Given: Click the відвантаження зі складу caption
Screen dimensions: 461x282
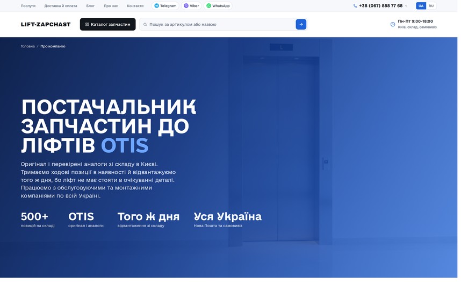Looking at the screenshot, I should [x=141, y=226].
